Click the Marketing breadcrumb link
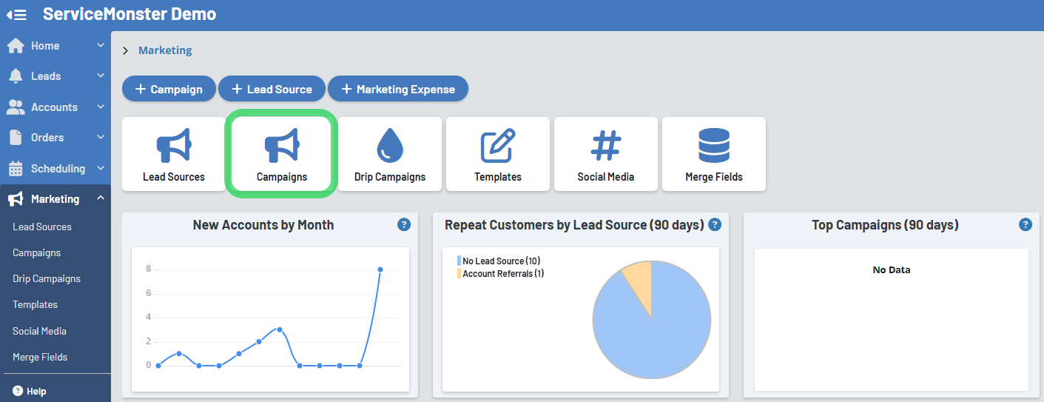 click(165, 50)
